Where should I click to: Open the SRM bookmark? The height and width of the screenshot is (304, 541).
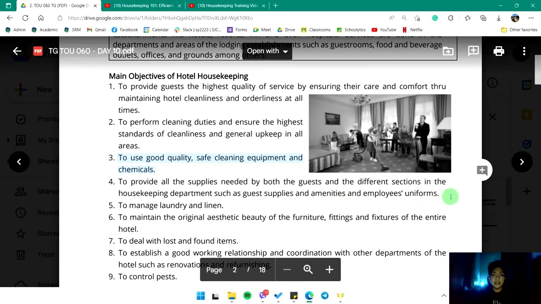72,30
